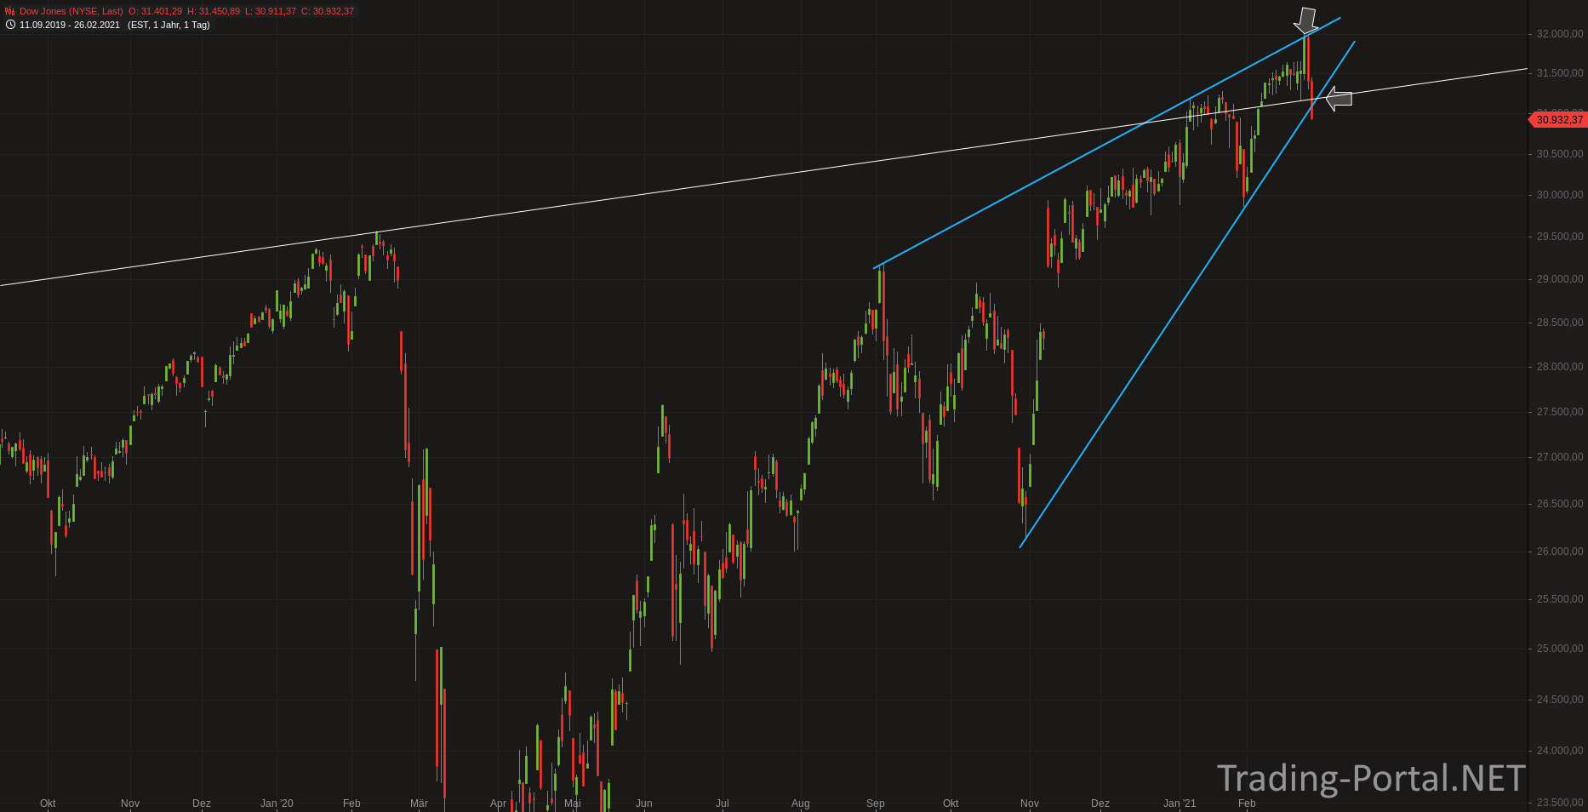Click the 24.000,00 price axis label
Screen dimensions: 1588x812
(x=1559, y=751)
